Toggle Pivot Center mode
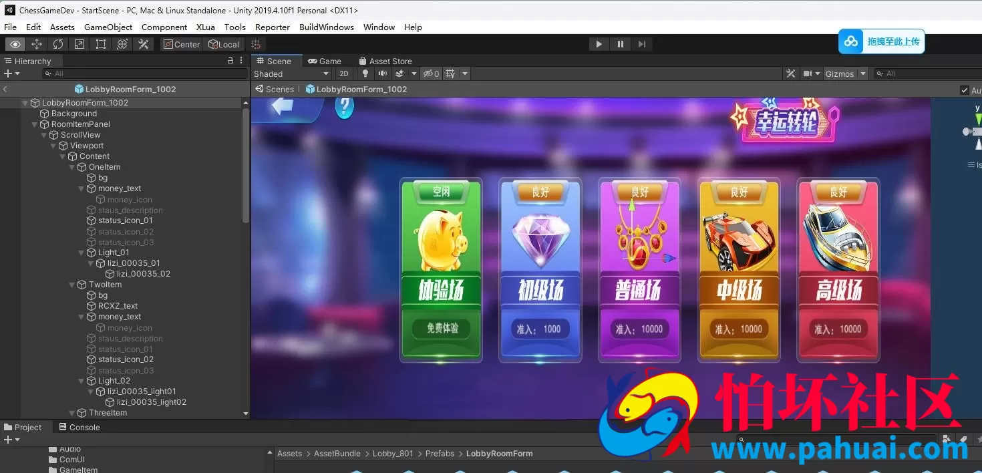 click(181, 44)
